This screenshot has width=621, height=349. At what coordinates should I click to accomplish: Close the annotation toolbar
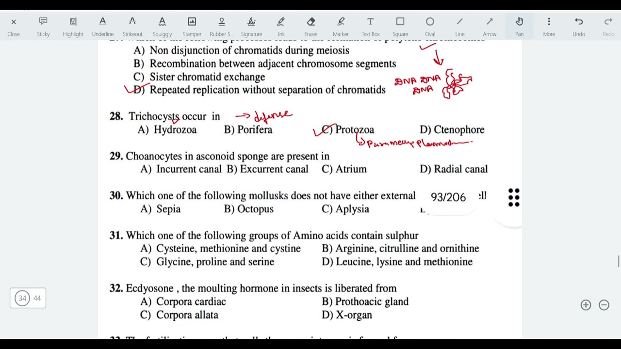tap(14, 27)
